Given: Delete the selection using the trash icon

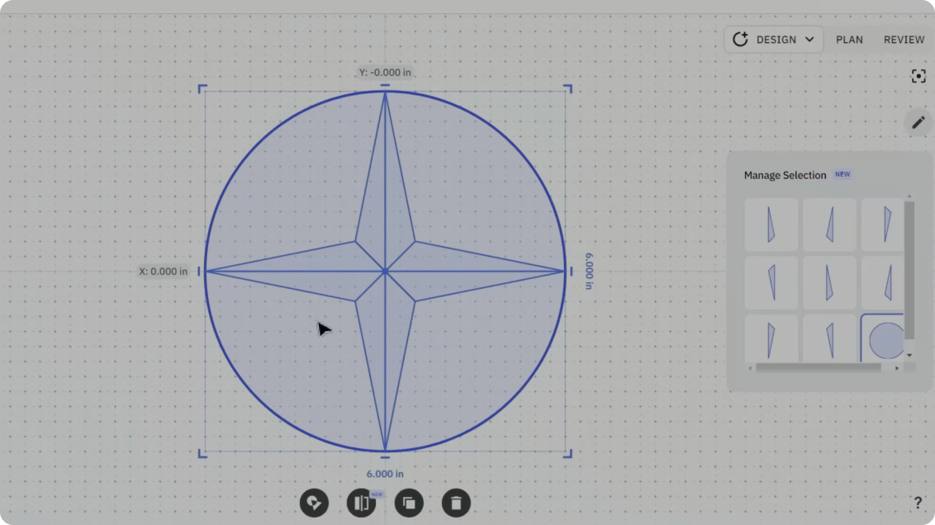Looking at the screenshot, I should click(456, 503).
